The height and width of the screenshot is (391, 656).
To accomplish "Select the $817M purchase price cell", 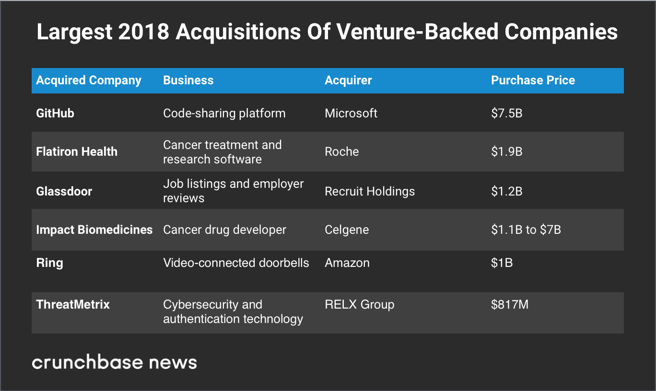I will tap(510, 304).
